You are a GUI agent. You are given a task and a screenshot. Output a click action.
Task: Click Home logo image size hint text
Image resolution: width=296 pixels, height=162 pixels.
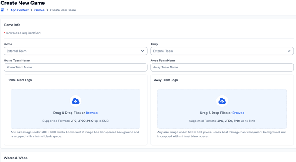click(x=75, y=134)
